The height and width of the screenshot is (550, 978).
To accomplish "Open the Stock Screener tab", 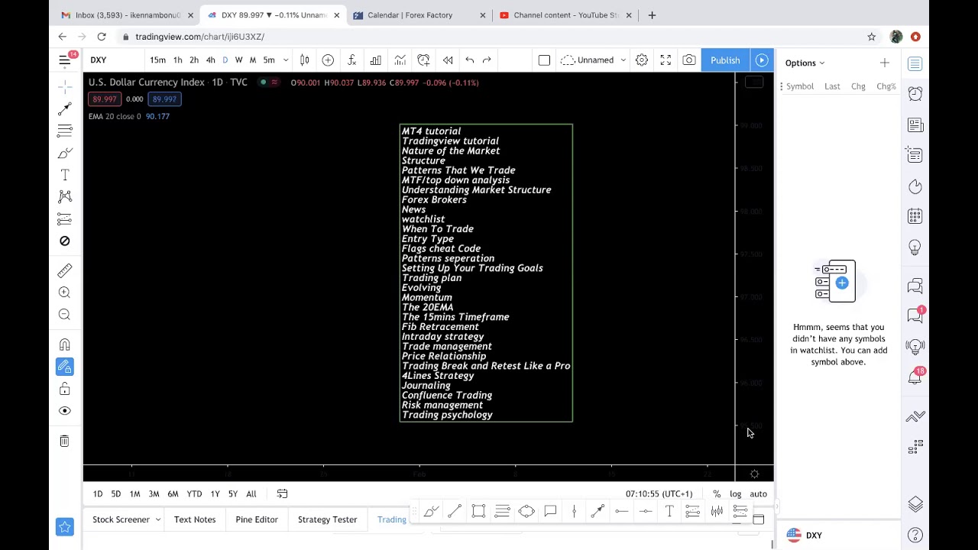I will click(x=121, y=519).
